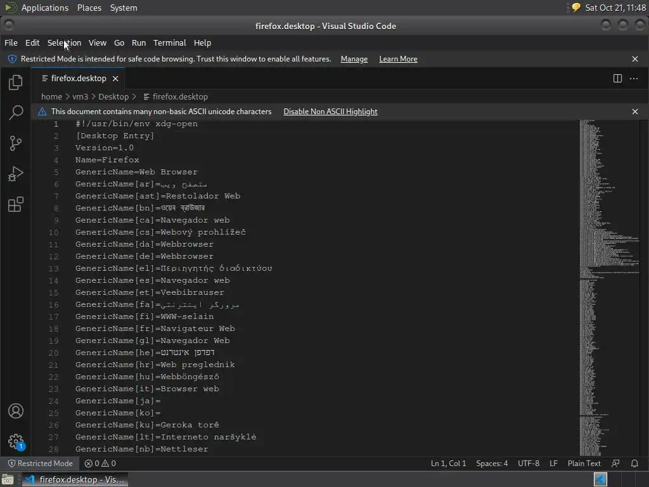649x487 pixels.
Task: Change indentation via Spaces: 4
Action: point(492,464)
